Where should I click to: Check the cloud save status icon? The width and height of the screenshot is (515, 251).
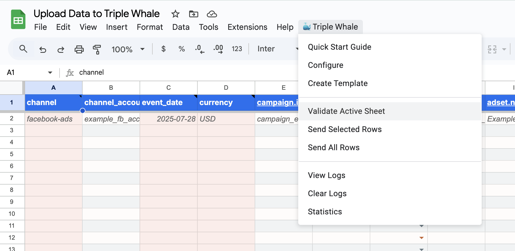coord(212,14)
